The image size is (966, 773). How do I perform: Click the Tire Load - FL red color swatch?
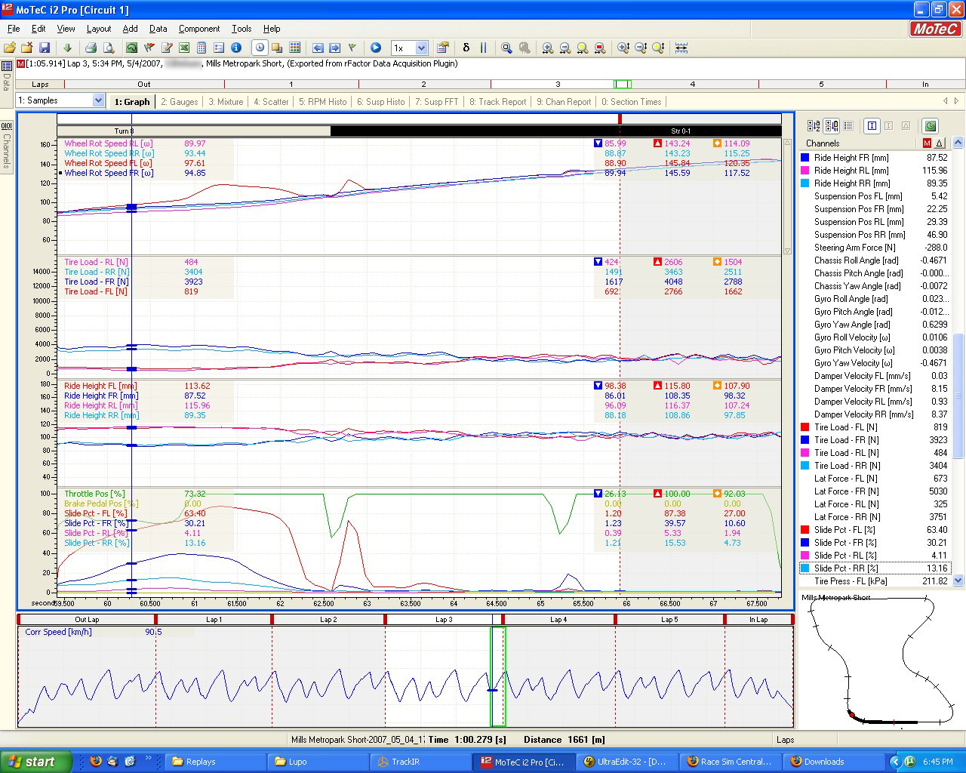[805, 427]
